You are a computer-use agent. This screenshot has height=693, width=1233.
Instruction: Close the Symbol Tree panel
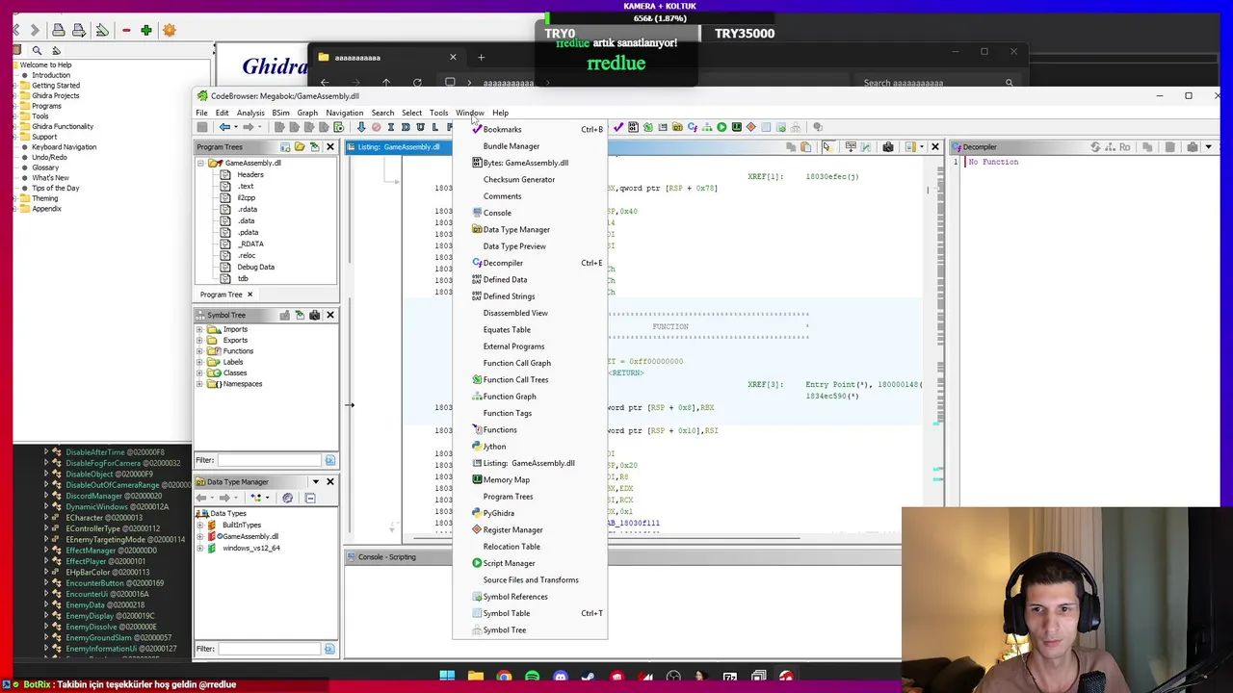pos(329,315)
